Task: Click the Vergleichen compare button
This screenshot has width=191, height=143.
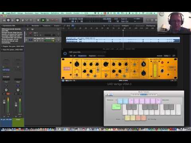Action: click(x=82, y=56)
